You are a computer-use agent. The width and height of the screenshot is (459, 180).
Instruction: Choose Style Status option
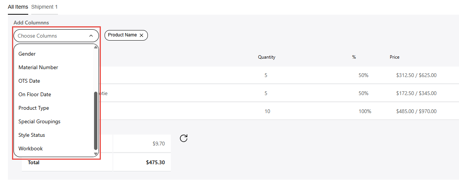(x=32, y=135)
